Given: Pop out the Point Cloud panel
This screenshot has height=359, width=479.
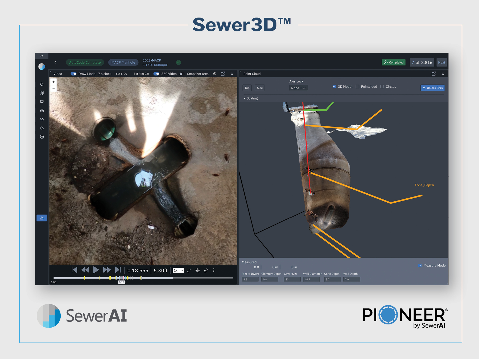Looking at the screenshot, I should click(434, 74).
